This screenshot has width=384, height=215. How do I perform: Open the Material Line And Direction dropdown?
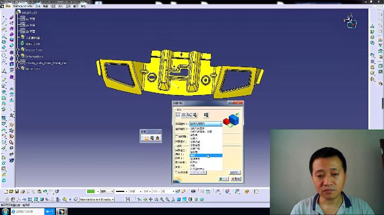(x=113, y=199)
